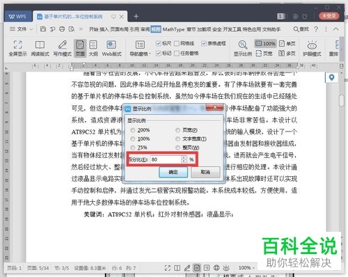Image resolution: width=348 pixels, height=277 pixels.
Task: Select the 页面 page view icon in the ribbon
Action: [80, 48]
